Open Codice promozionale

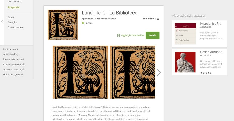click(x=14, y=64)
